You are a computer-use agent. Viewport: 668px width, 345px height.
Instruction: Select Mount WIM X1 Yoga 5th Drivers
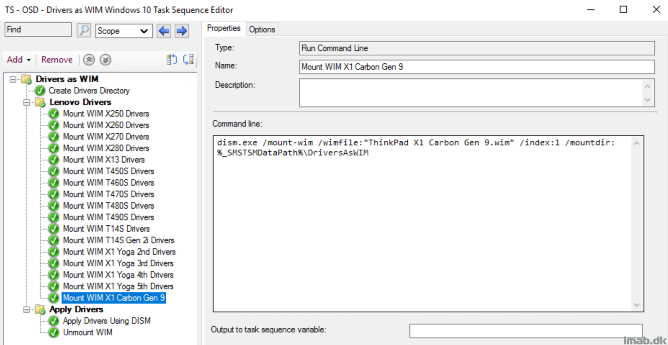[x=118, y=286]
